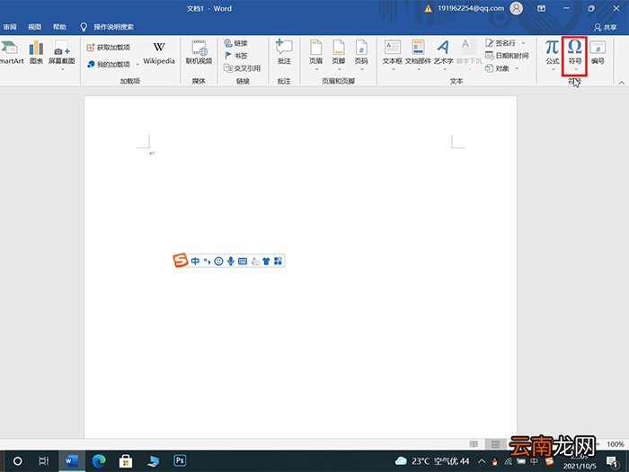This screenshot has width=629, height=472.
Task: Insert a chart with the 图表 icon
Action: coord(36,52)
